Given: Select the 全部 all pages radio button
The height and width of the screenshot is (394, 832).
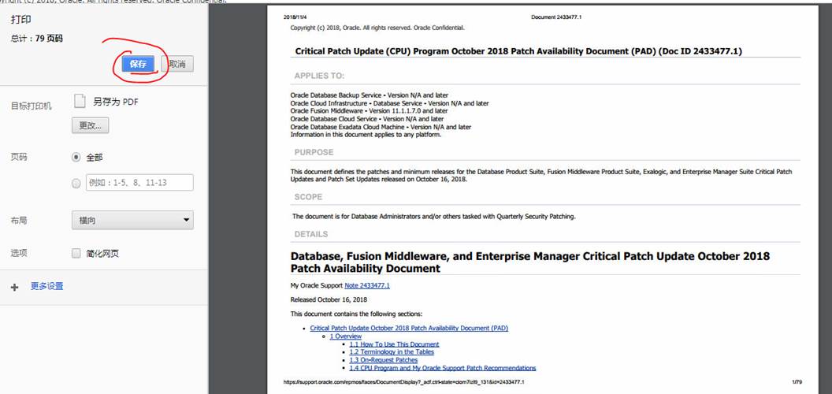Looking at the screenshot, I should [x=76, y=157].
